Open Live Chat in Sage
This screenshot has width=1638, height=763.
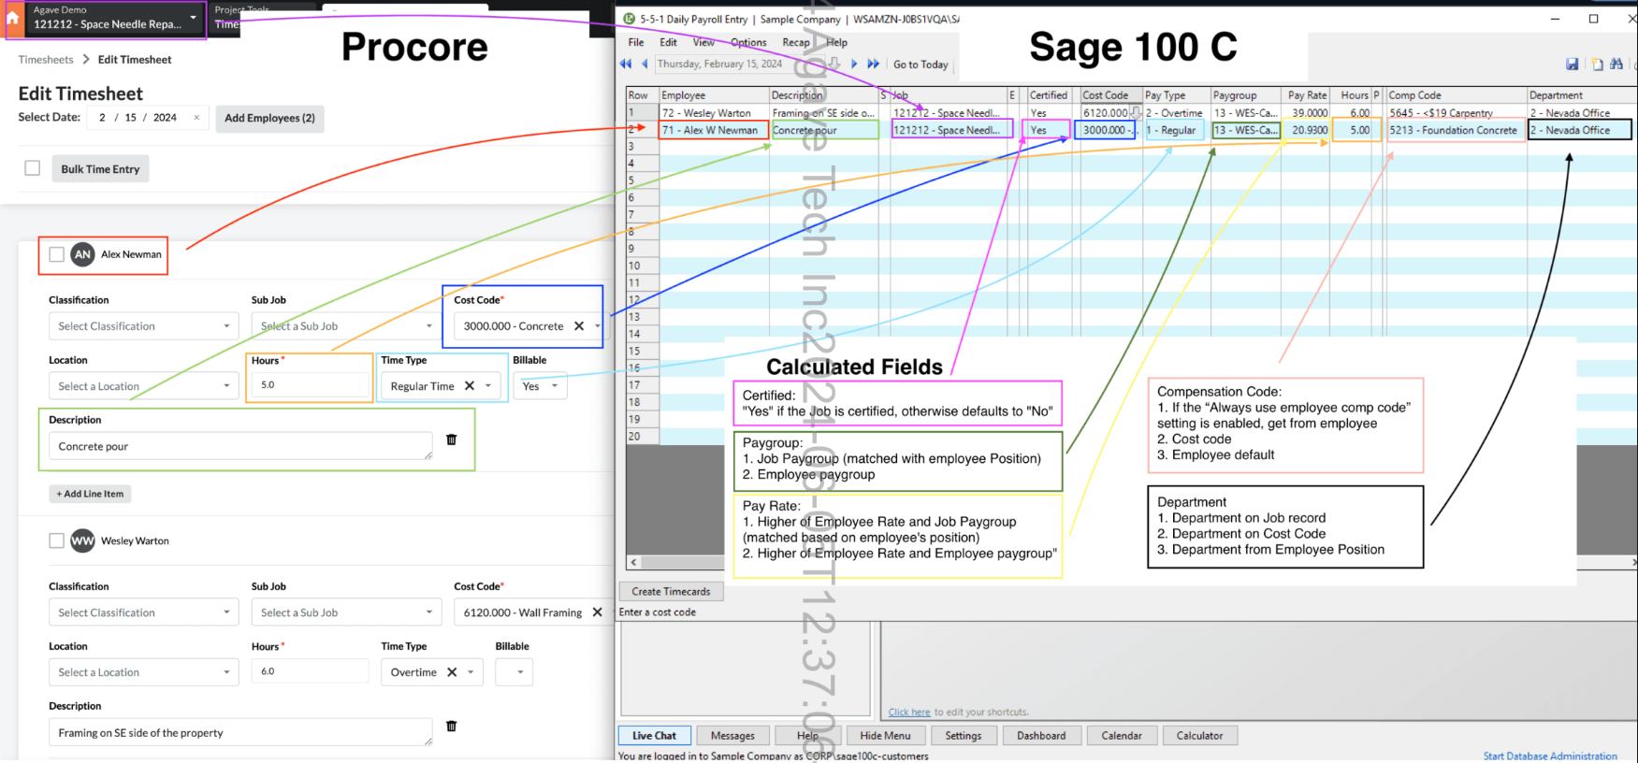click(654, 736)
